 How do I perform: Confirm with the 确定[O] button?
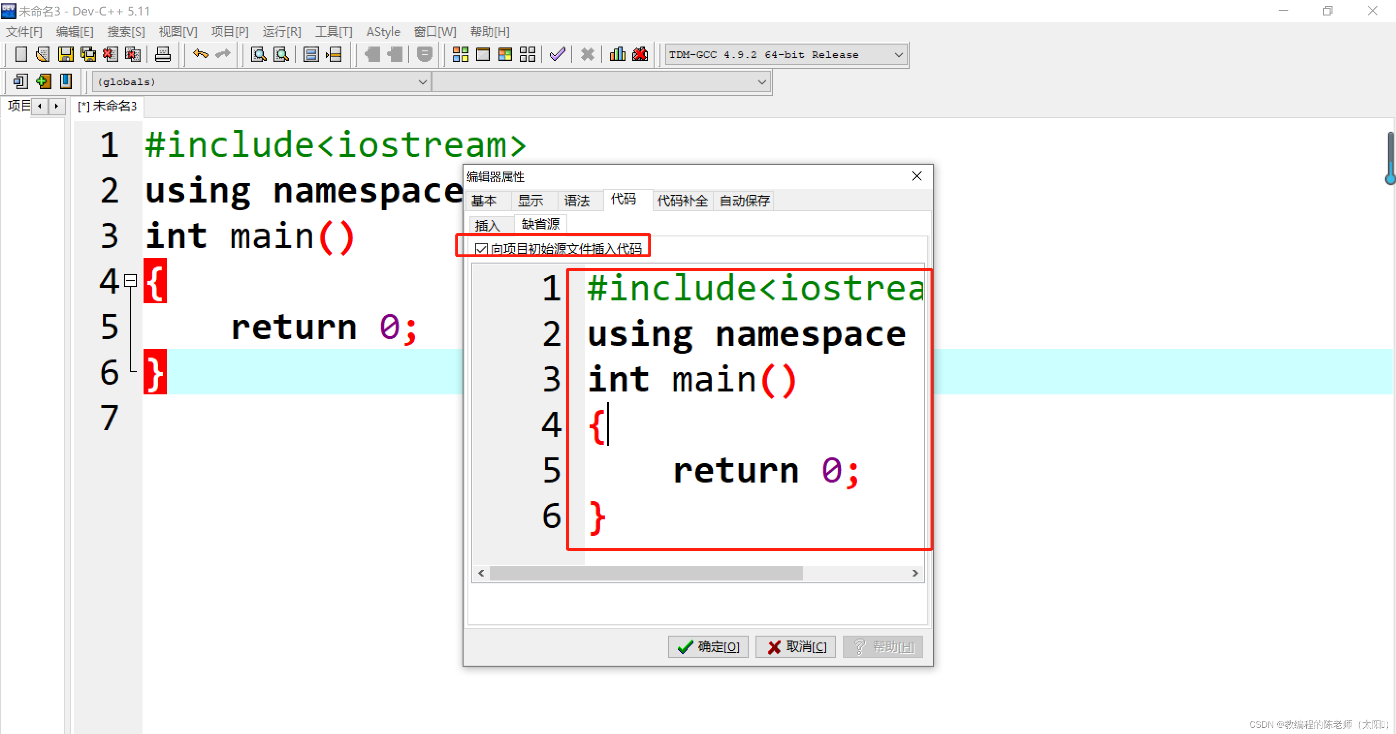[x=708, y=646]
